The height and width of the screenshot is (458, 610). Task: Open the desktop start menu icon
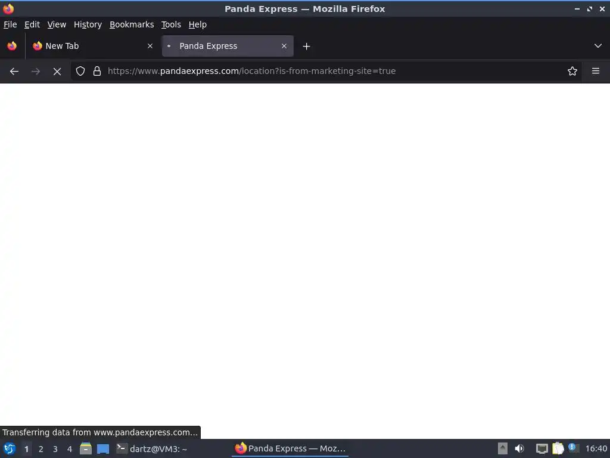pyautogui.click(x=10, y=448)
